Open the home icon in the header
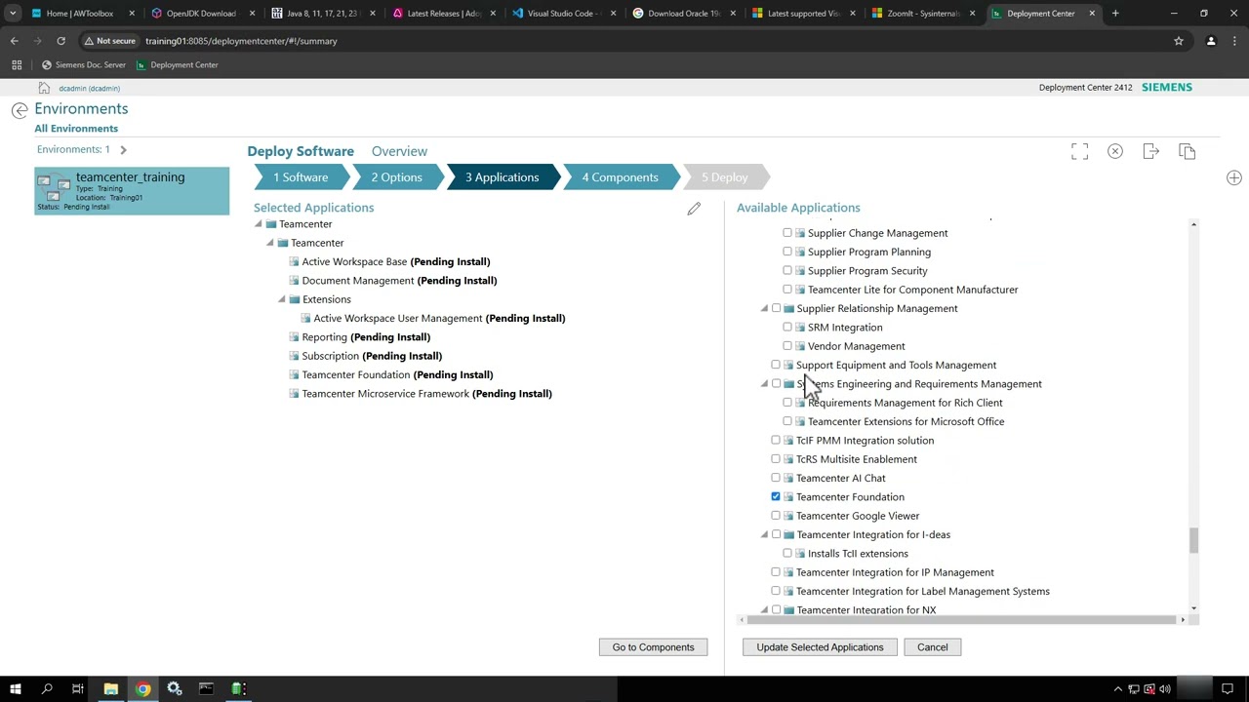The height and width of the screenshot is (702, 1249). 44,88
